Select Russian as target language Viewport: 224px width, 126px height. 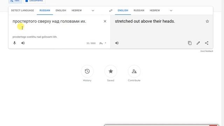(139, 10)
